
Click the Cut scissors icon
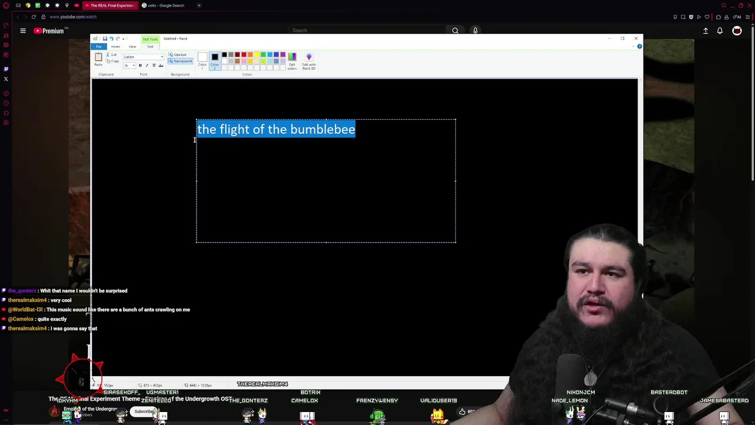click(x=108, y=54)
